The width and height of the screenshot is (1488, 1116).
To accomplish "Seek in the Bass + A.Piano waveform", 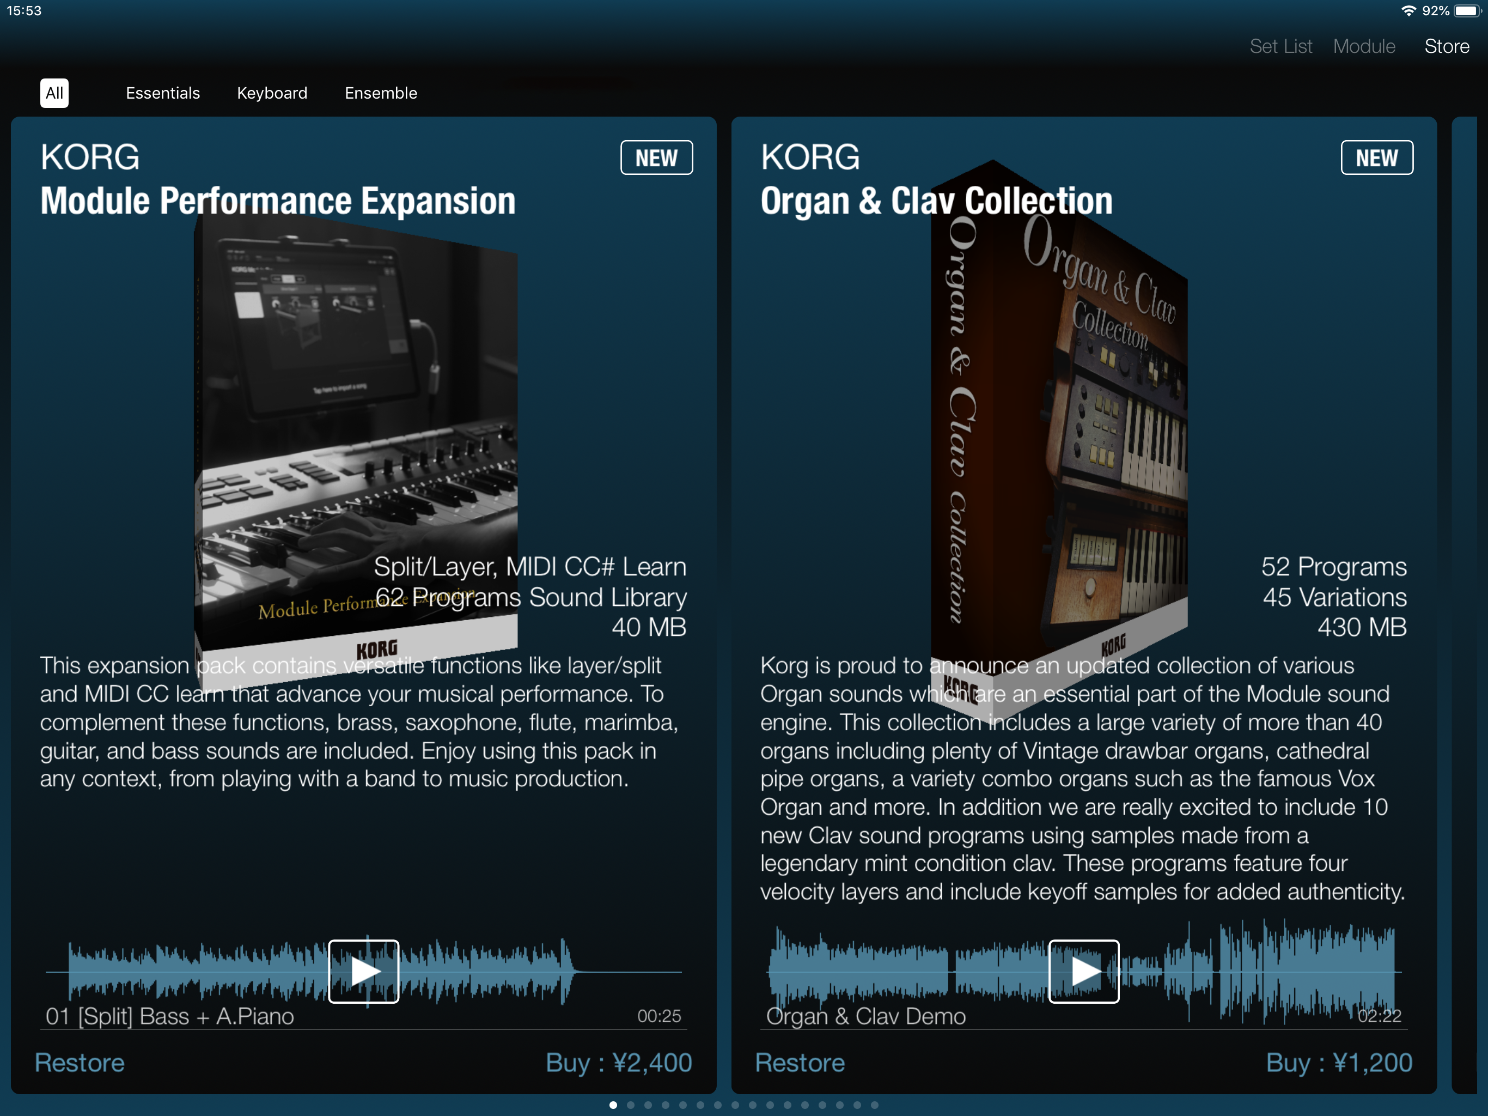I will coord(202,971).
